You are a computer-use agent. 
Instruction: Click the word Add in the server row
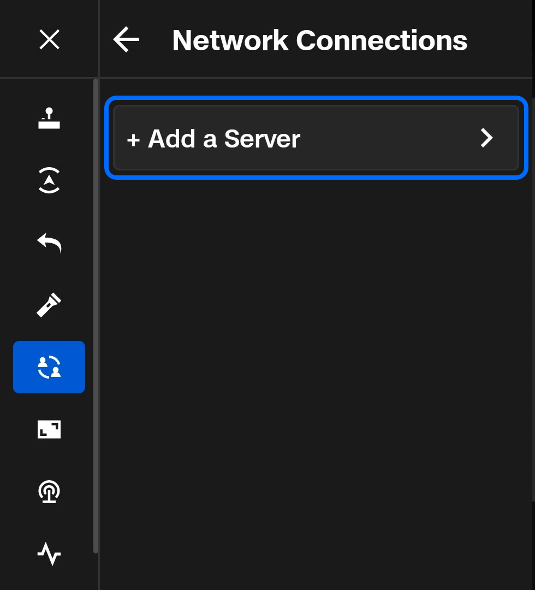point(172,139)
